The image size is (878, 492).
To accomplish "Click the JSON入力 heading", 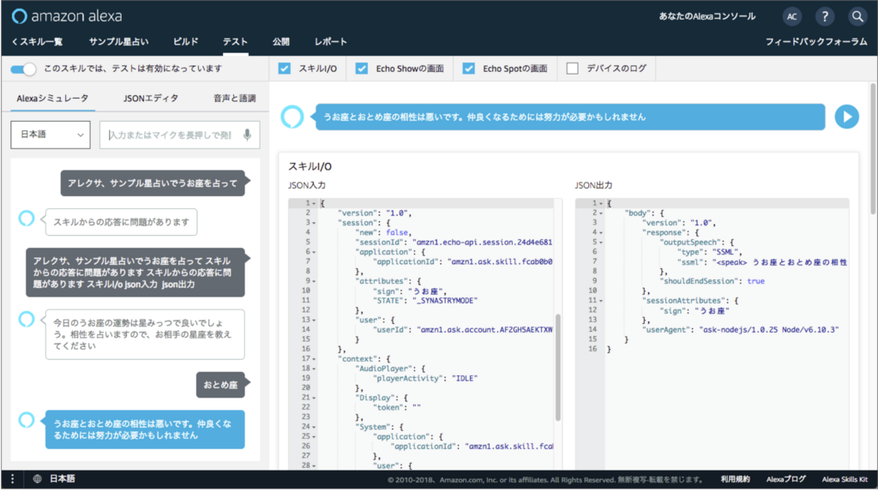I will 307,185.
